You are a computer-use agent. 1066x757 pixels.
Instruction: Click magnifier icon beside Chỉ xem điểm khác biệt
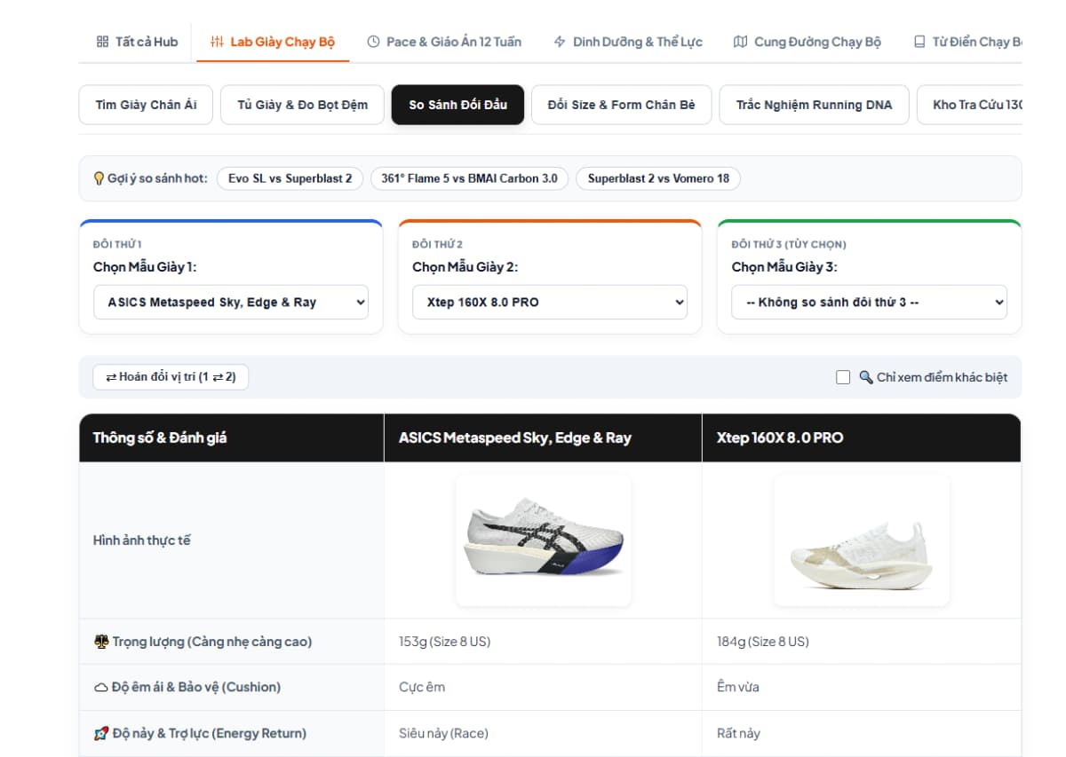866,377
